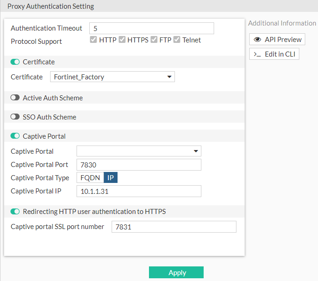
Task: Click the Captive Portal Port field
Action: point(138,165)
